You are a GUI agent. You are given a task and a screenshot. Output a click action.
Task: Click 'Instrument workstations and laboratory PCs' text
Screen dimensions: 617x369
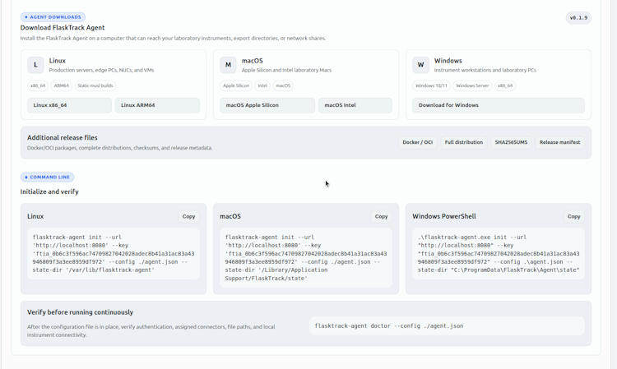(485, 71)
